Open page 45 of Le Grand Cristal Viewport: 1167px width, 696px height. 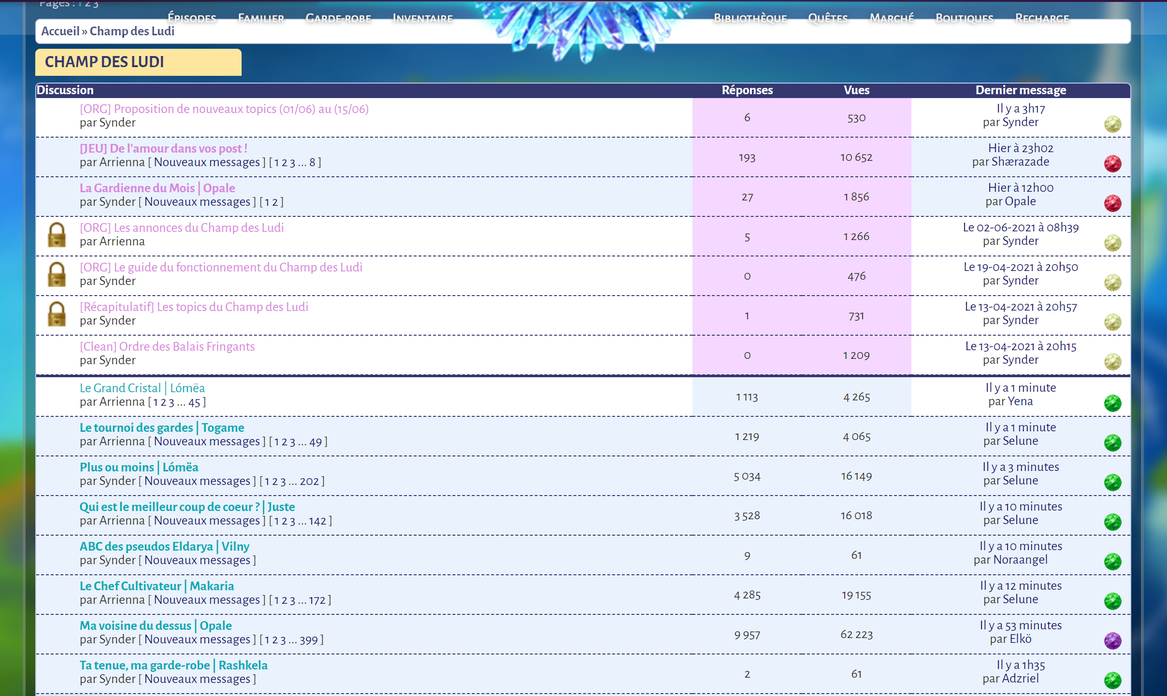click(194, 402)
